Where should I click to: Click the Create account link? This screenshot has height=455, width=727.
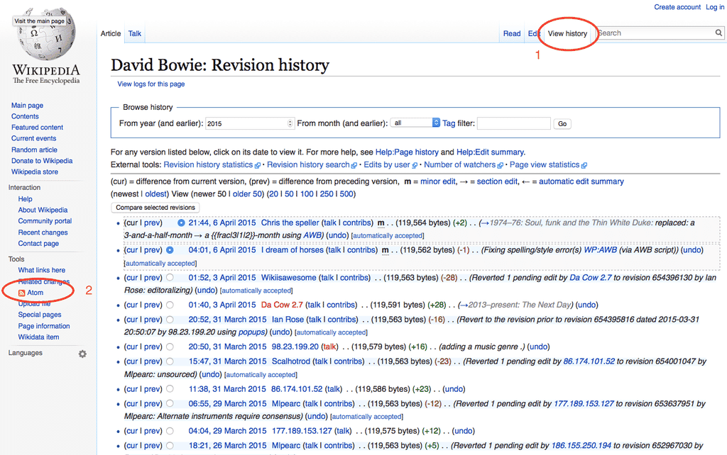click(677, 7)
